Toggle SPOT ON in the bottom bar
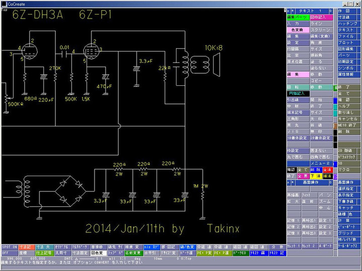 click(9, 247)
